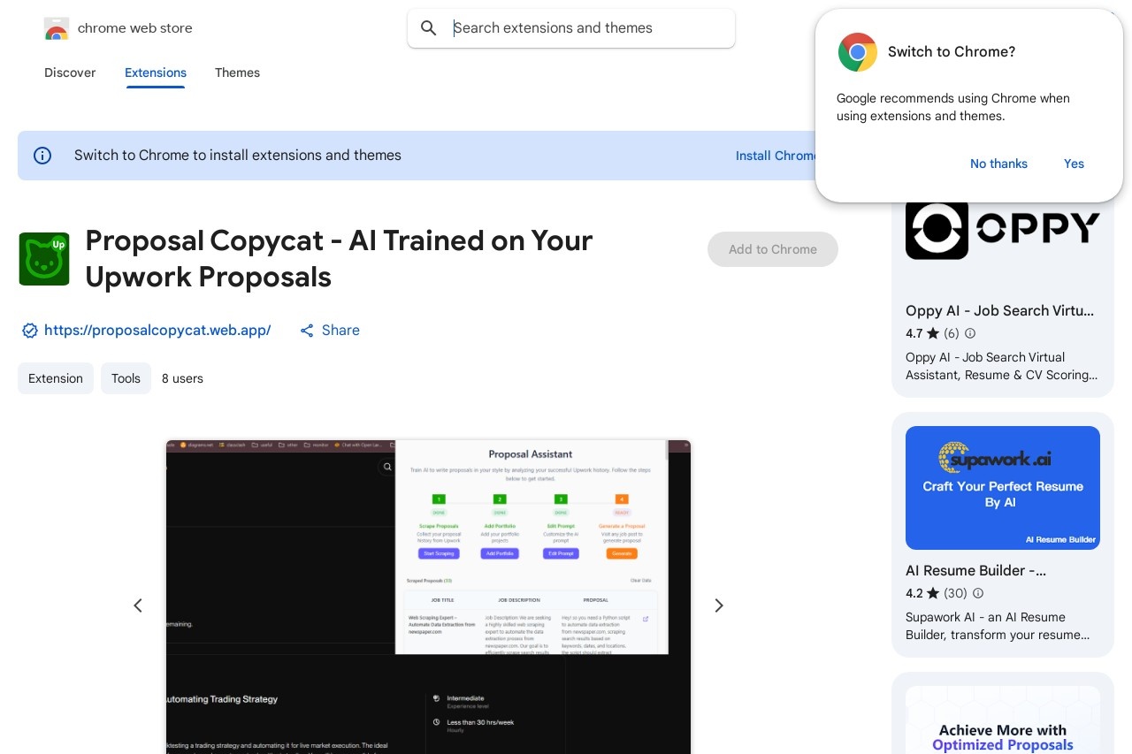Click the Add to Chrome button

click(x=773, y=249)
